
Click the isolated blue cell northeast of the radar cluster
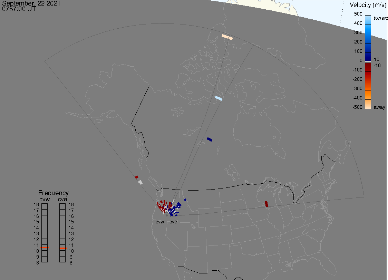pyautogui.click(x=185, y=200)
